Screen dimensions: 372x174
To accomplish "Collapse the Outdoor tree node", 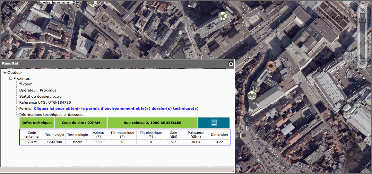I will [x=5, y=73].
